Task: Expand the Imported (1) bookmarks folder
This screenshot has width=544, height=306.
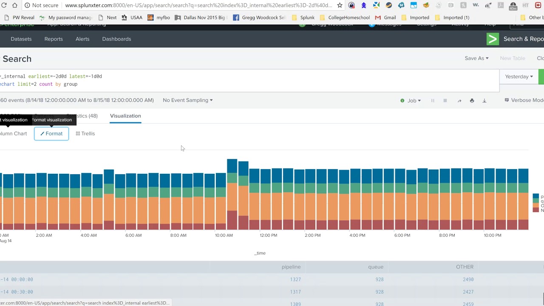Action: coord(452,17)
